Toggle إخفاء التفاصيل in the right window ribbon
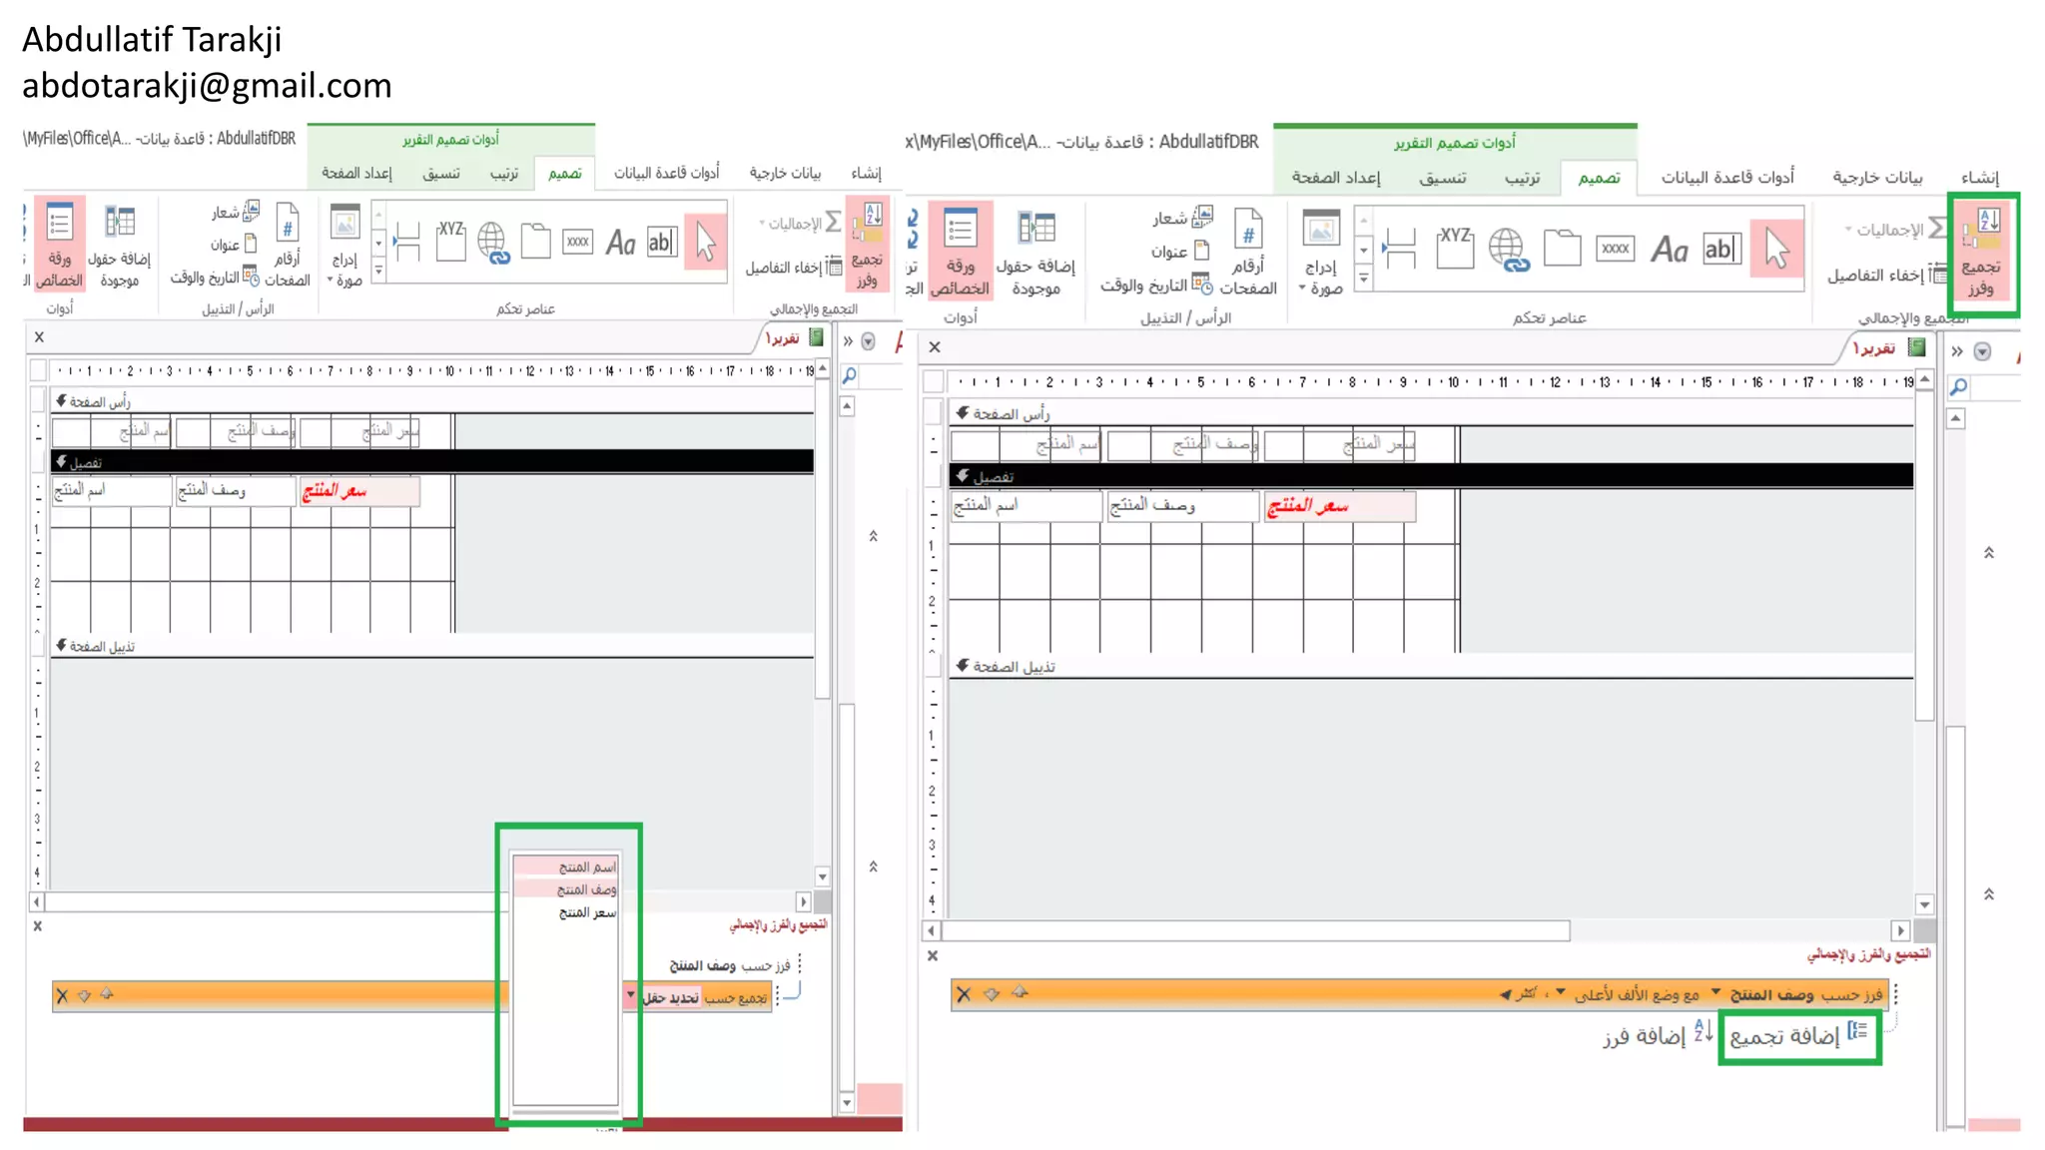The width and height of the screenshot is (2045, 1150). pos(1886,275)
